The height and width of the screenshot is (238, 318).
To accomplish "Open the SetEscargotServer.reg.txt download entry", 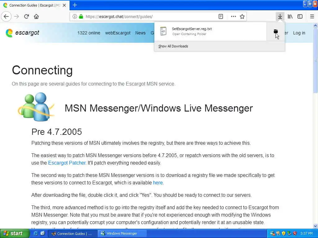I will pyautogui.click(x=210, y=31).
